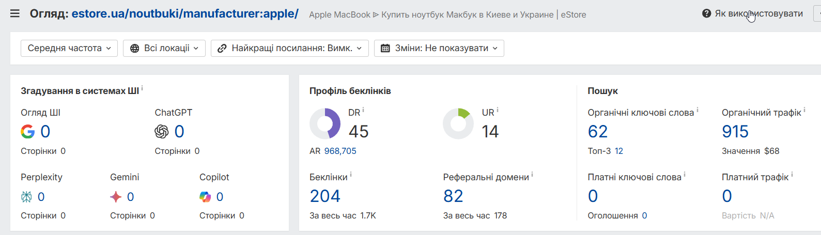Screen dimensions: 821x235
Task: Open the 'Всі локації' location dropdown
Action: coord(164,48)
